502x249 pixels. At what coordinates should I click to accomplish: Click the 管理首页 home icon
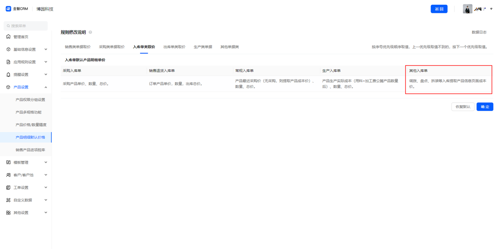[8, 37]
